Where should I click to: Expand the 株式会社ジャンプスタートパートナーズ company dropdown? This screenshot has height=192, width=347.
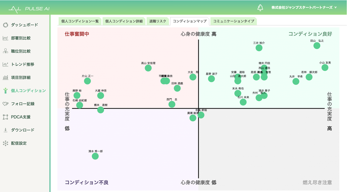click(304, 8)
